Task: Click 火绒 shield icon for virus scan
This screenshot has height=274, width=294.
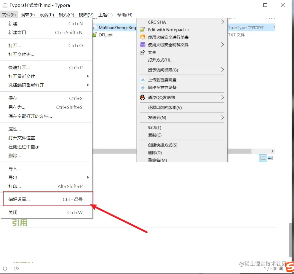Action: pyautogui.click(x=143, y=37)
